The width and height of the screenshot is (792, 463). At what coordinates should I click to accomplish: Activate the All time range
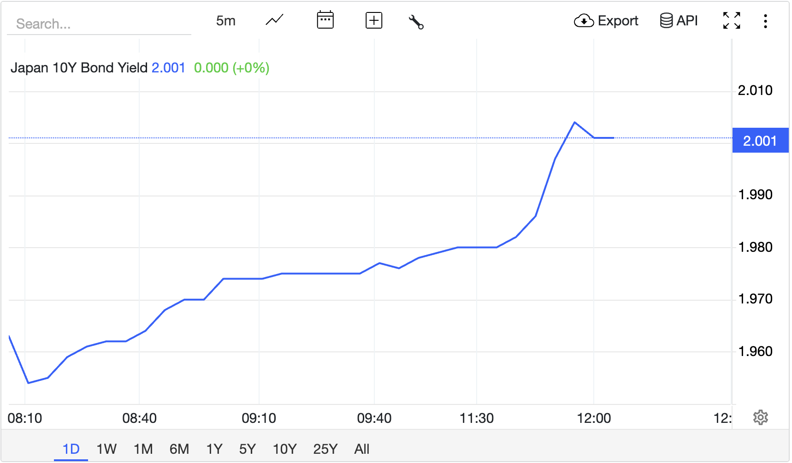tap(362, 448)
